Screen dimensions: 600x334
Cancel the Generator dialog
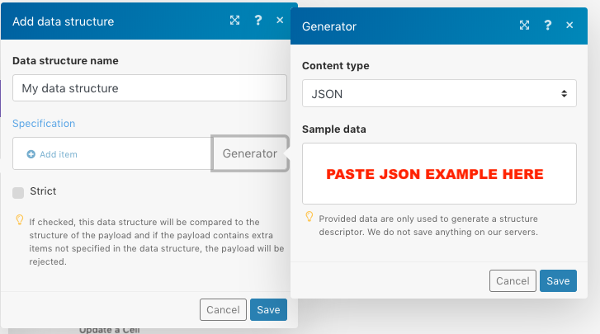pos(513,281)
